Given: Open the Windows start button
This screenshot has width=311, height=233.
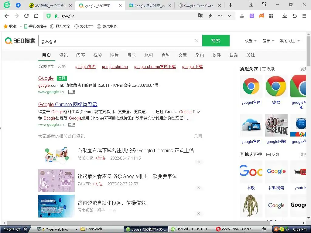Looking at the screenshot, I should 15,229.
